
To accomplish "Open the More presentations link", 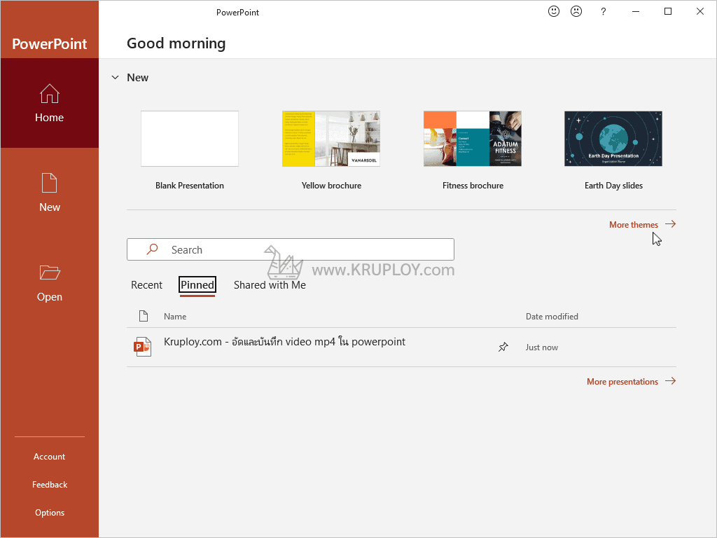I will tap(622, 382).
